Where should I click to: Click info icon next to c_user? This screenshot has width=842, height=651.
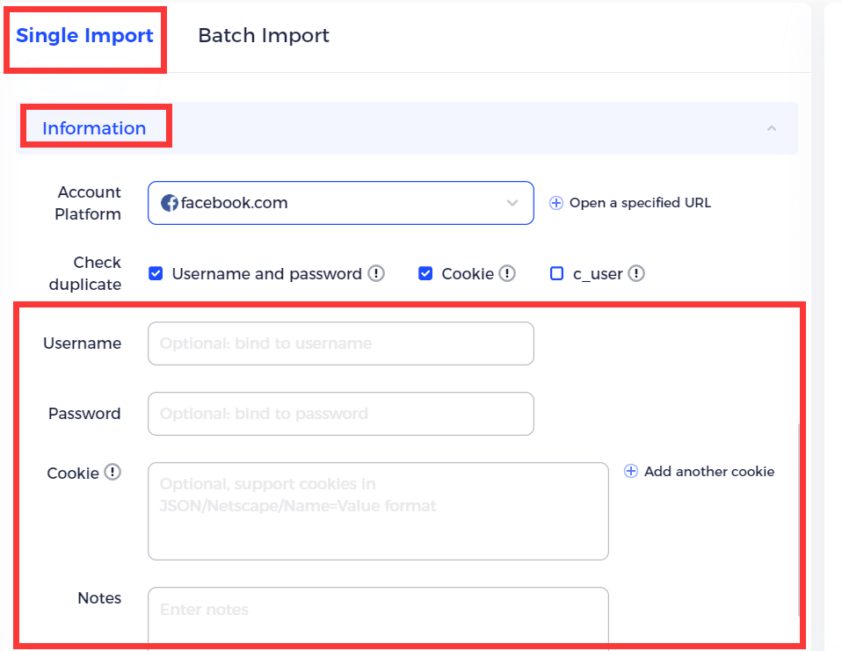click(636, 273)
